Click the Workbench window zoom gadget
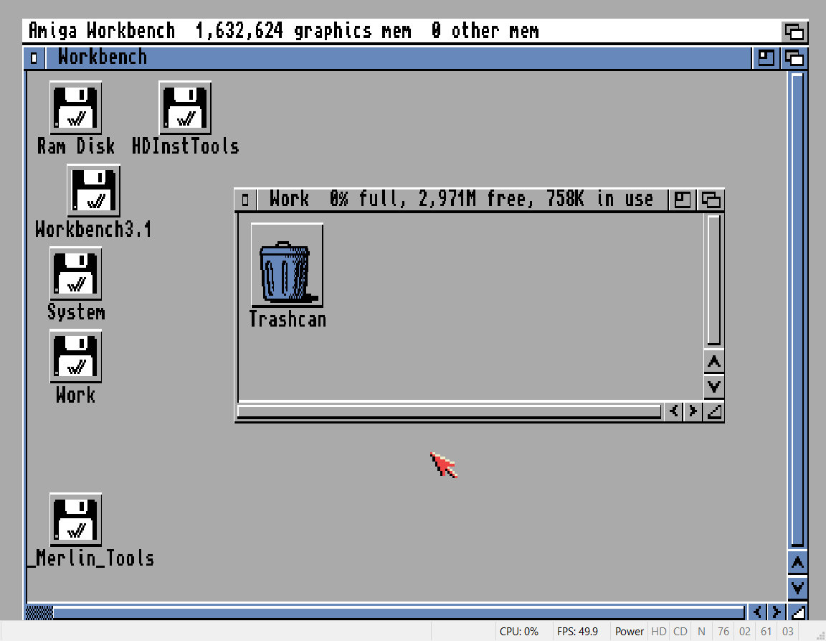This screenshot has height=641, width=826. coord(766,58)
